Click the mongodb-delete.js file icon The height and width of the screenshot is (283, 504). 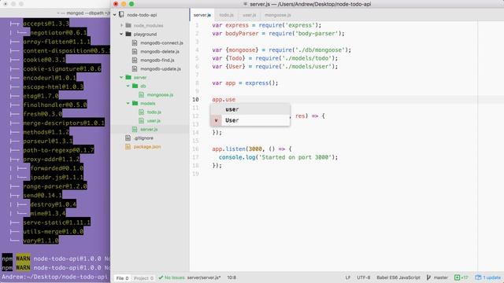click(x=135, y=51)
